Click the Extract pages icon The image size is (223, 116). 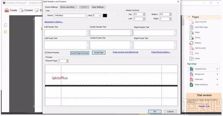pos(192,38)
